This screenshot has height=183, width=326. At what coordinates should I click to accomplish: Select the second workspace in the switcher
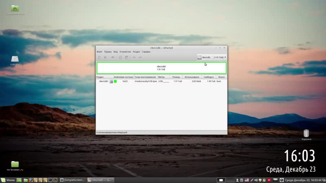230,180
